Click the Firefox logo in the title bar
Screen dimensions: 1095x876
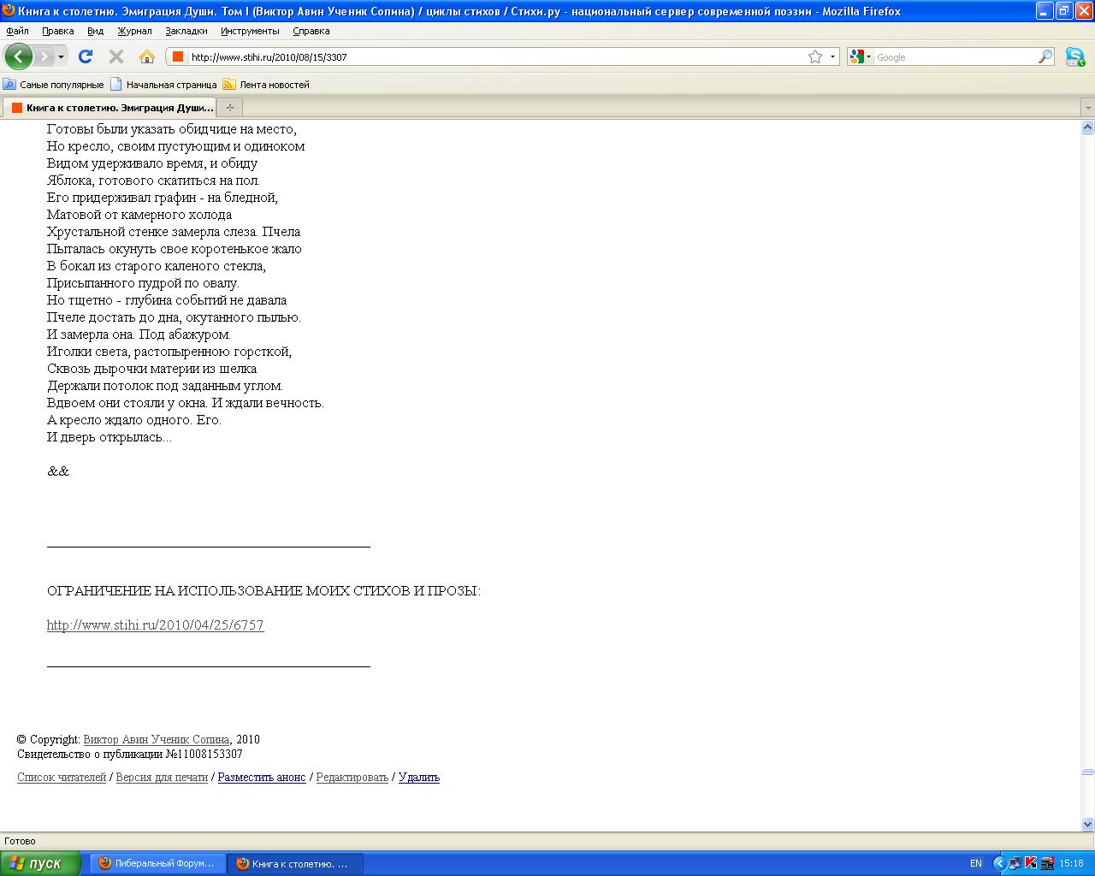pos(9,11)
